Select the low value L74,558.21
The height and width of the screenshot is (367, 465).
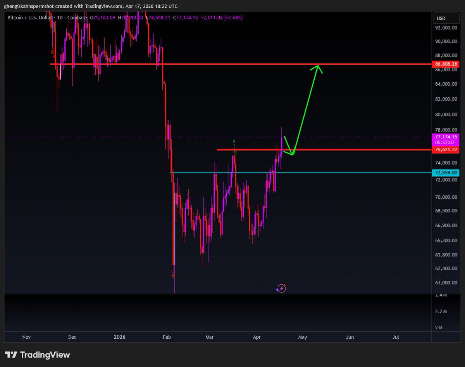[x=158, y=17]
